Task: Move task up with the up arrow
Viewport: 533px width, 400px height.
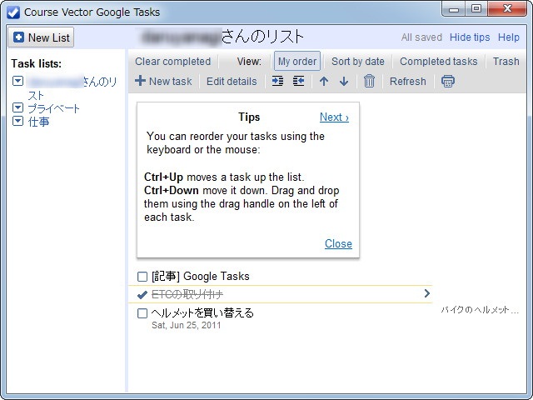Action: click(324, 82)
